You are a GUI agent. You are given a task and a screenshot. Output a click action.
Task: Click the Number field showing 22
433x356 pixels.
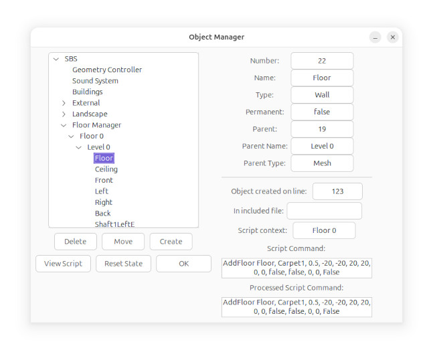tap(322, 61)
